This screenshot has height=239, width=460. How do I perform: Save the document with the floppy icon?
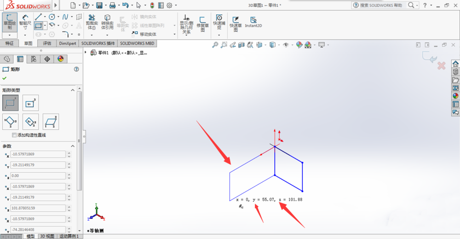(99, 5)
